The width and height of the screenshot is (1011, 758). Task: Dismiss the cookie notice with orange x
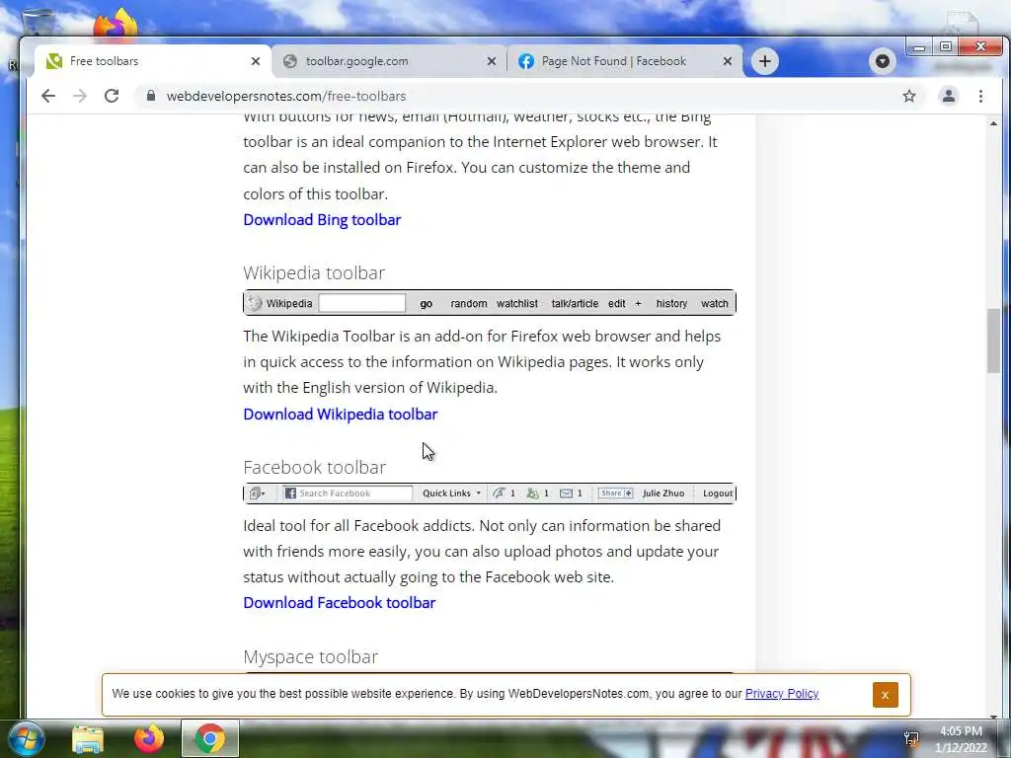[x=885, y=695]
